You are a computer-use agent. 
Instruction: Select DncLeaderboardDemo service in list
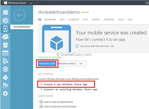22,27
